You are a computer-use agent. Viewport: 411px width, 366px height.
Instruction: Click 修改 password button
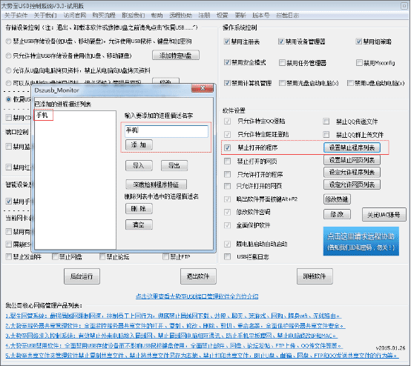pos(337,214)
